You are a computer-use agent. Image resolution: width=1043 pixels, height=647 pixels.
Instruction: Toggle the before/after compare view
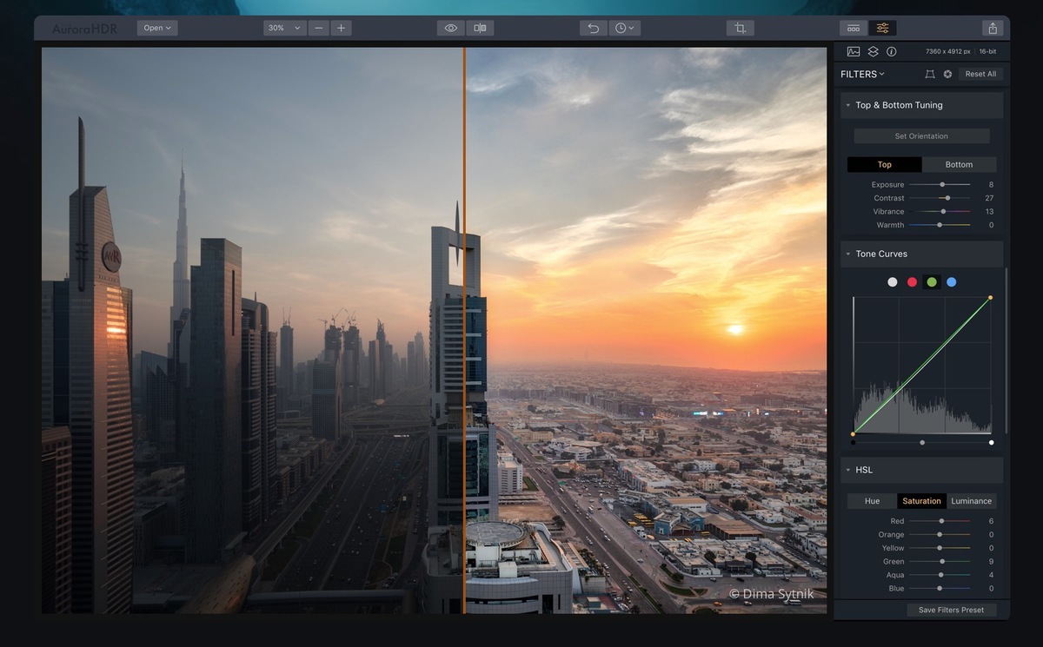click(480, 28)
